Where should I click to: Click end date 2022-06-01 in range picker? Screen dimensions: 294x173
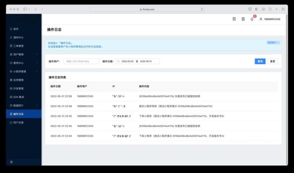[x=146, y=61]
